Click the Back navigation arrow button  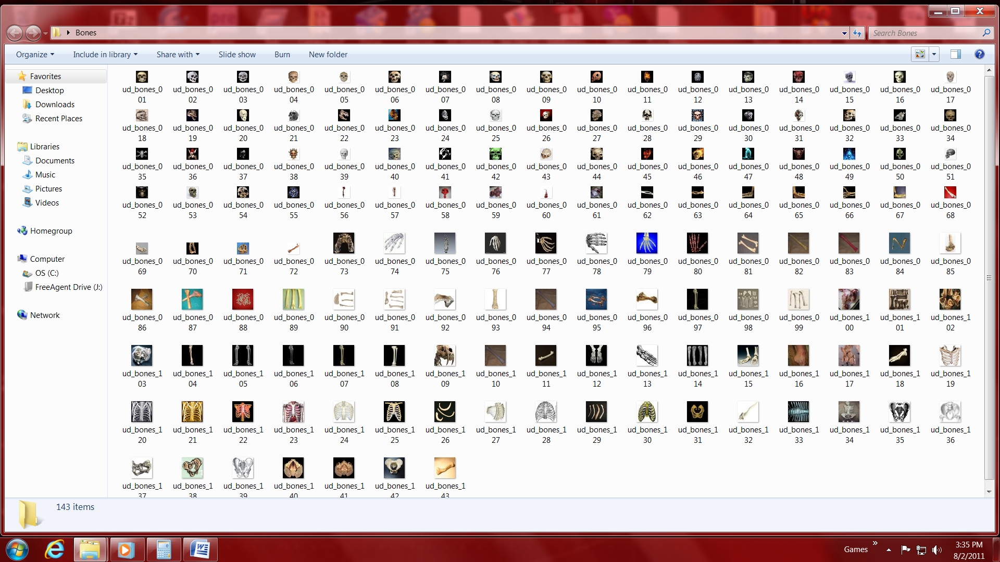(x=15, y=33)
